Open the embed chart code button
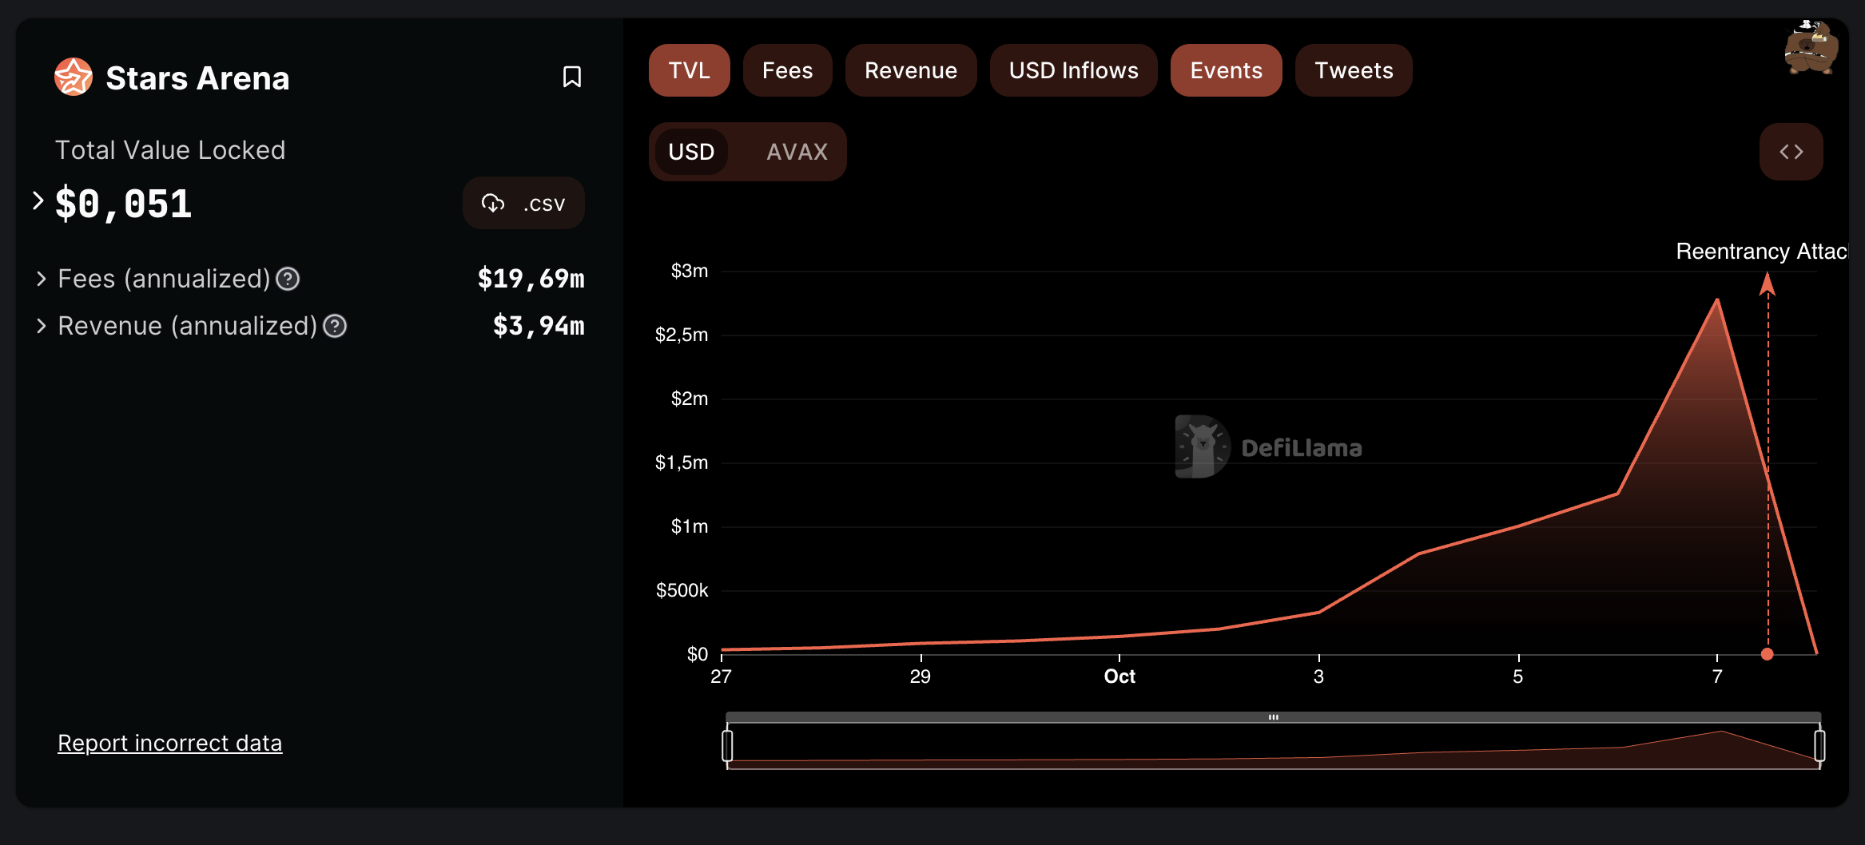 1791,152
